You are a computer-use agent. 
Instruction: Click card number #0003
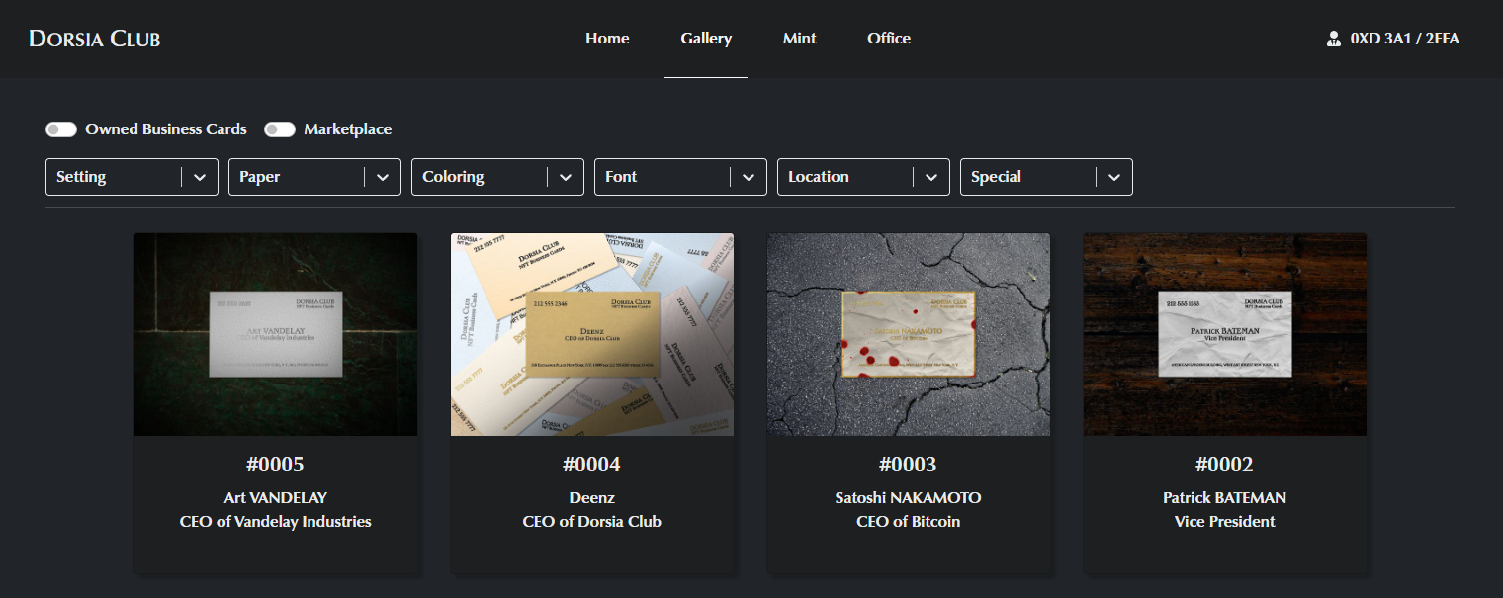tap(908, 464)
